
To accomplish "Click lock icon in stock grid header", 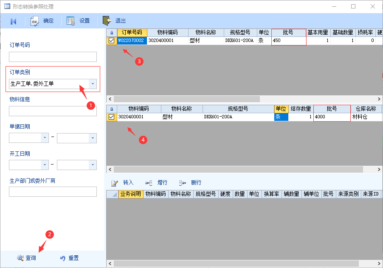I will [x=112, y=109].
